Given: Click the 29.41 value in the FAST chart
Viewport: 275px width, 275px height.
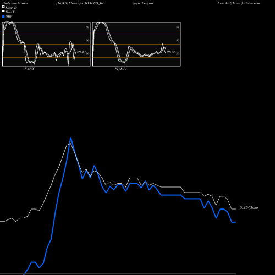Looking at the screenshot, I should point(81,52).
